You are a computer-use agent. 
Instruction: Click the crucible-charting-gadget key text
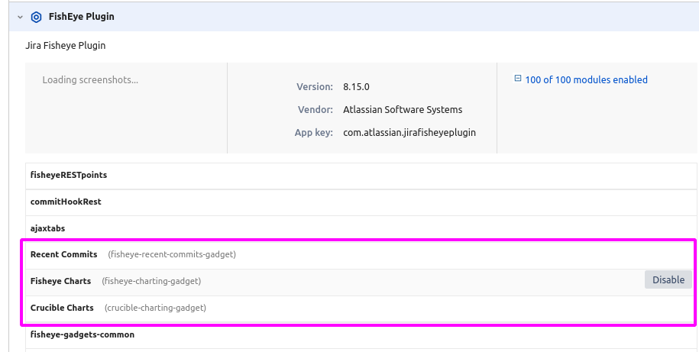pos(155,308)
